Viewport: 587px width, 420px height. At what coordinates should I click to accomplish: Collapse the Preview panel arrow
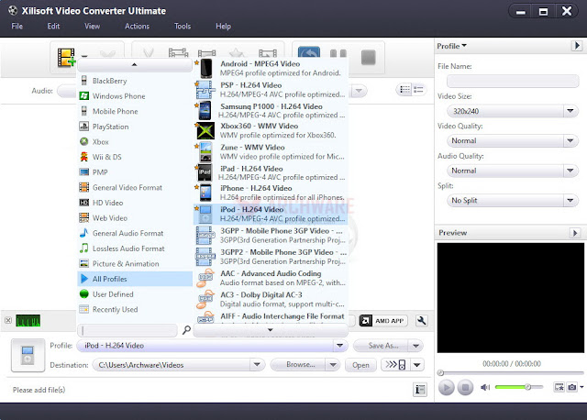coord(575,233)
